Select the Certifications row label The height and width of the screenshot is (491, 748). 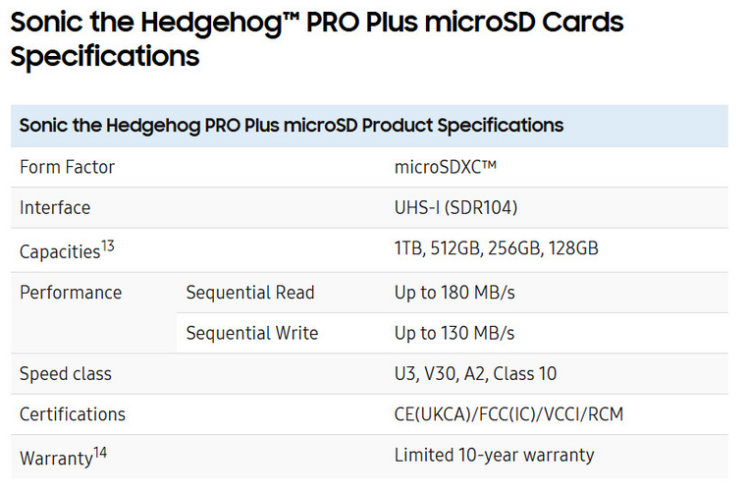click(73, 414)
